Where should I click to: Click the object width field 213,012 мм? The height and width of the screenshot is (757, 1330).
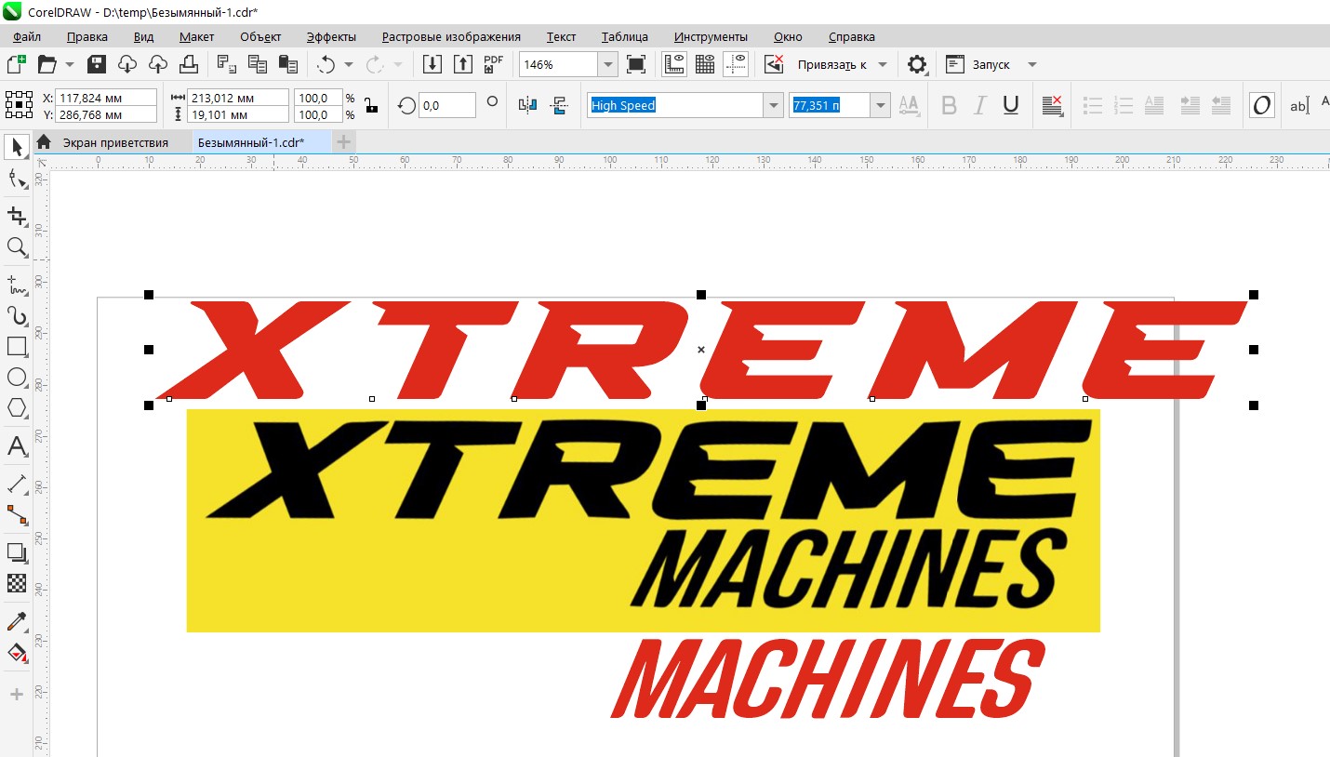click(x=239, y=98)
